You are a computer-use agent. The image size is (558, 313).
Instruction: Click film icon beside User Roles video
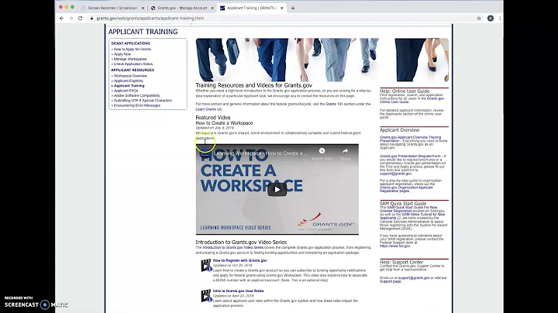(x=206, y=296)
